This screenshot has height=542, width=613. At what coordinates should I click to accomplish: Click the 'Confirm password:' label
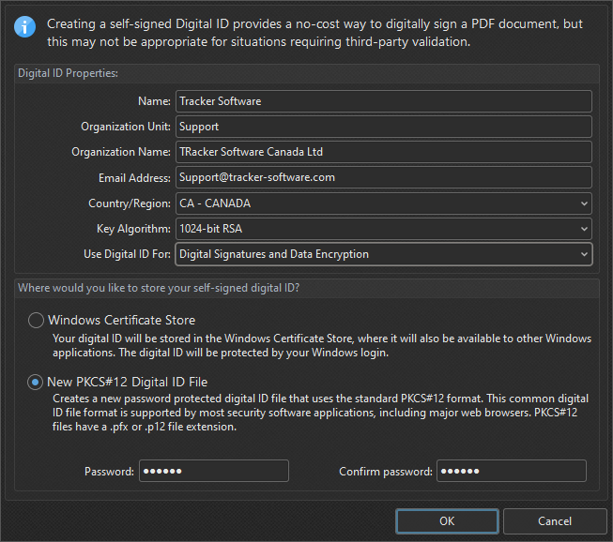click(x=386, y=472)
